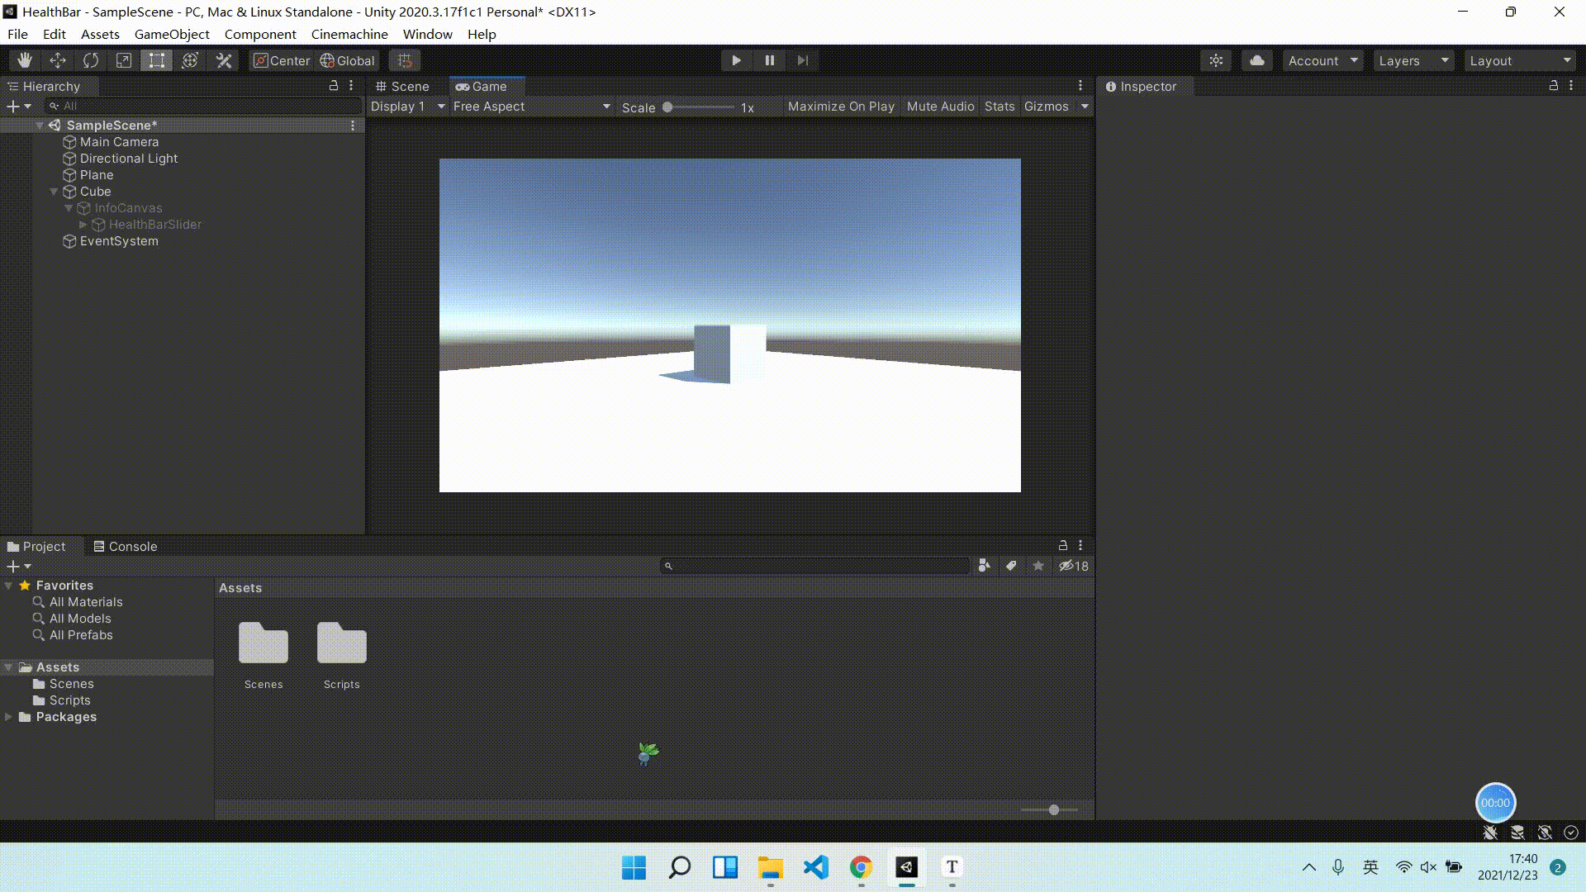Click the Hierarchy search field

click(x=203, y=106)
